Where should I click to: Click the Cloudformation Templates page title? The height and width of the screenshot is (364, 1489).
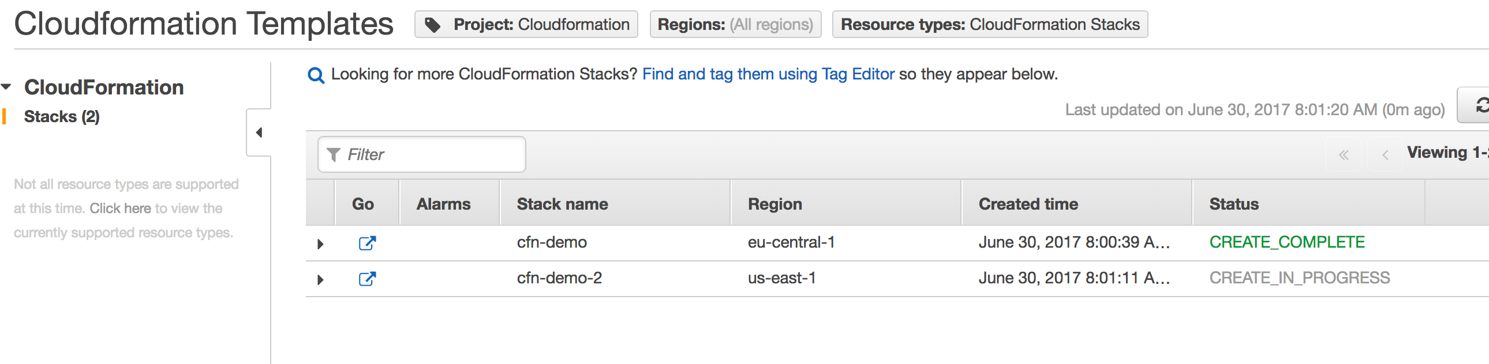point(204,24)
